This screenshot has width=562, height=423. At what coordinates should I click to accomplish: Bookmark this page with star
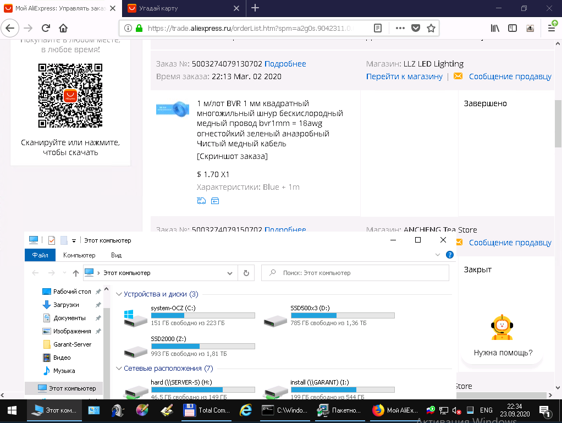(x=431, y=28)
